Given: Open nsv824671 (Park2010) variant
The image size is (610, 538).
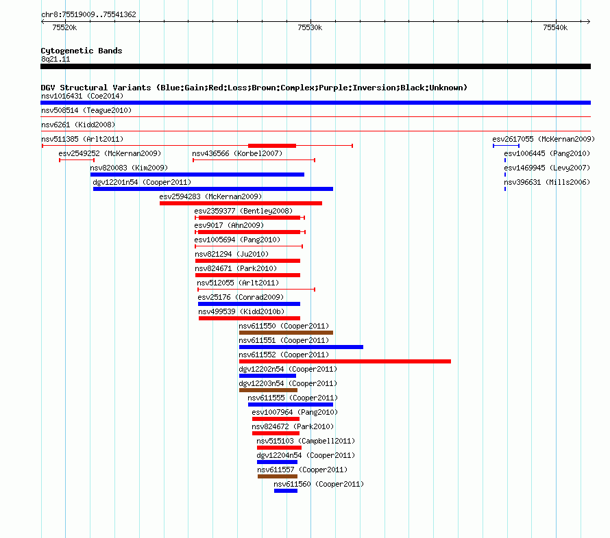Looking at the screenshot, I should point(236,268).
